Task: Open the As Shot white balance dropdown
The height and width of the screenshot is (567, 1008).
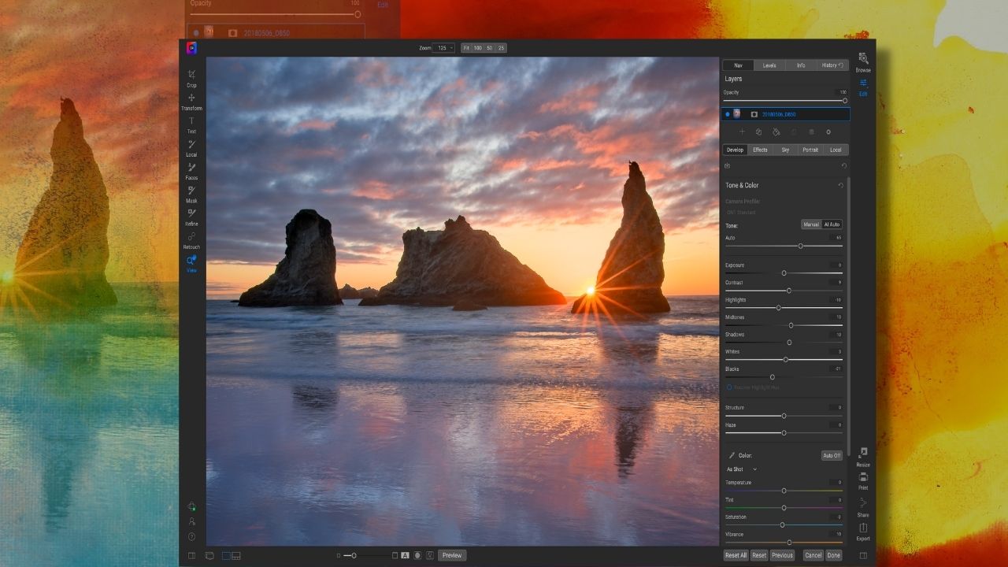Action: coord(741,469)
